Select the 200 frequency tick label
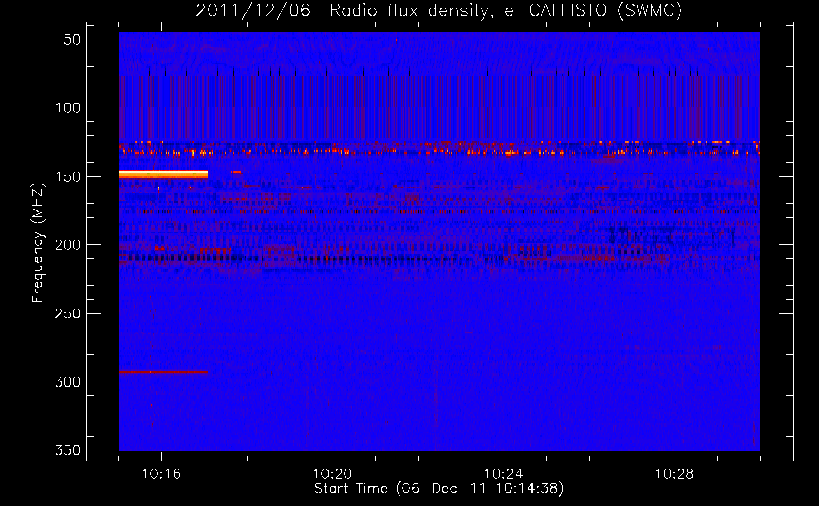This screenshot has width=819, height=506. point(68,245)
